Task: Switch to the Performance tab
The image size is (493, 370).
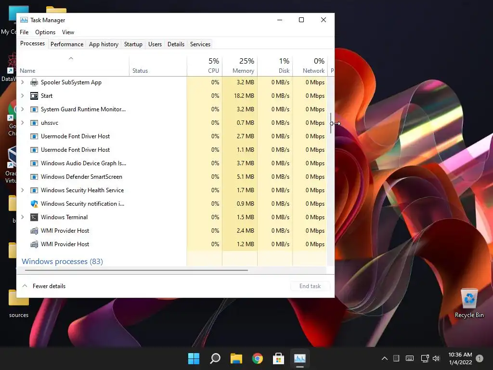Action: point(67,44)
